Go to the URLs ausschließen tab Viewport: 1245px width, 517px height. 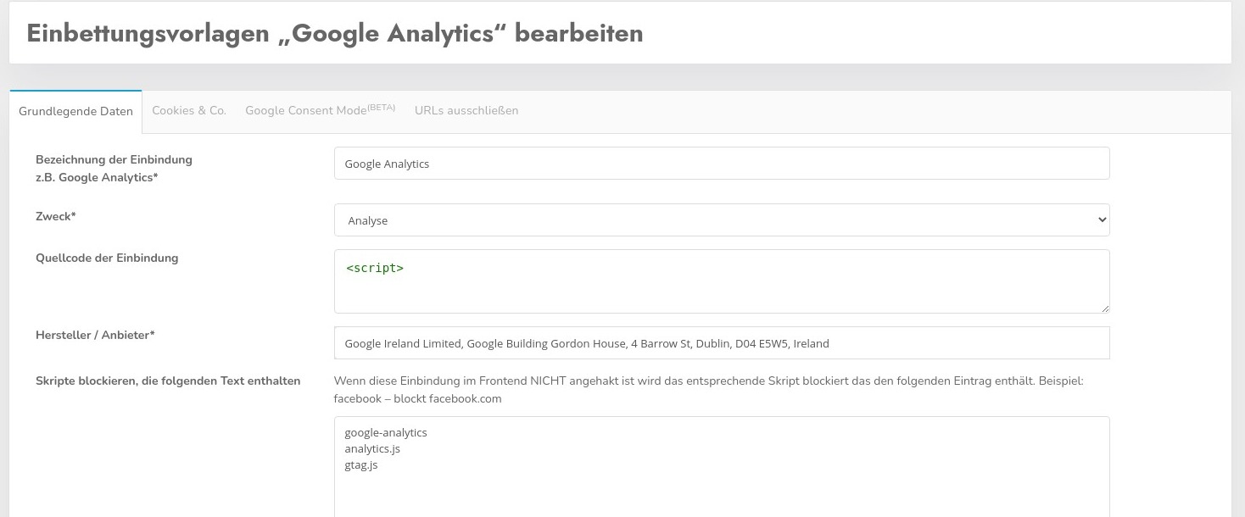coord(466,111)
